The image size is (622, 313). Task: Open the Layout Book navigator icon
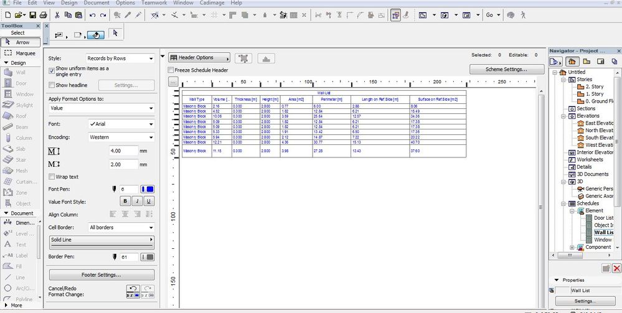click(601, 62)
